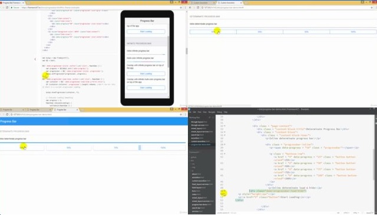The height and width of the screenshot is (215, 377).
Task: Click bookmark star in top-left browser address bar
Action: (x=181, y=8)
